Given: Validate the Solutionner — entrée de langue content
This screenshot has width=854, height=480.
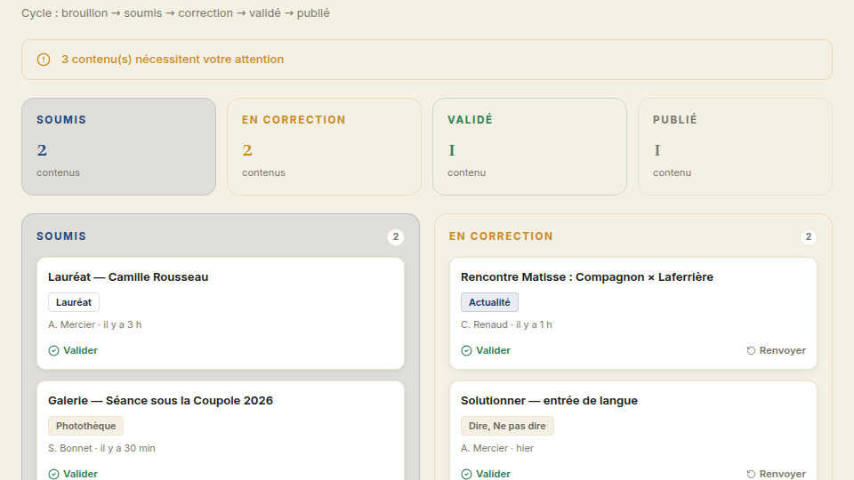Looking at the screenshot, I should click(x=486, y=474).
